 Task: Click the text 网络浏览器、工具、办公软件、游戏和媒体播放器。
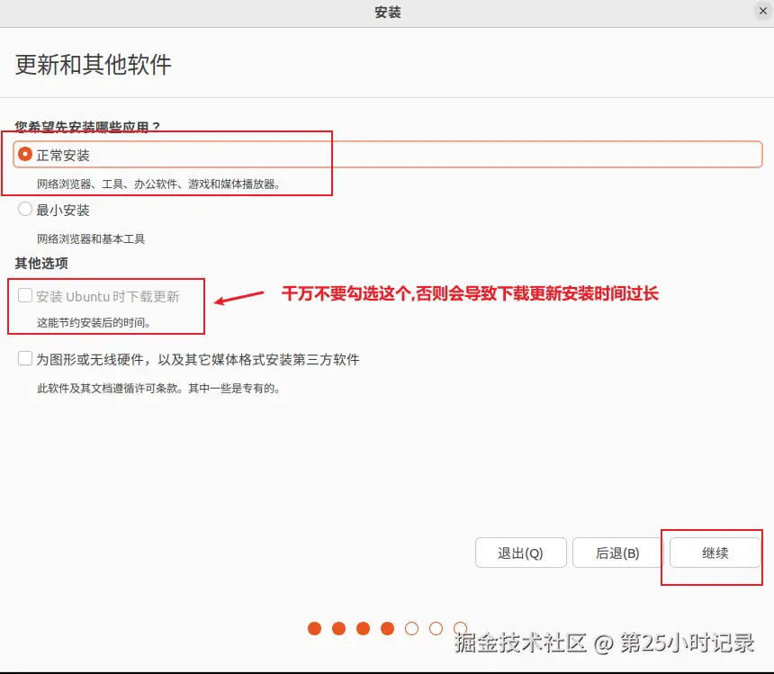tap(159, 184)
